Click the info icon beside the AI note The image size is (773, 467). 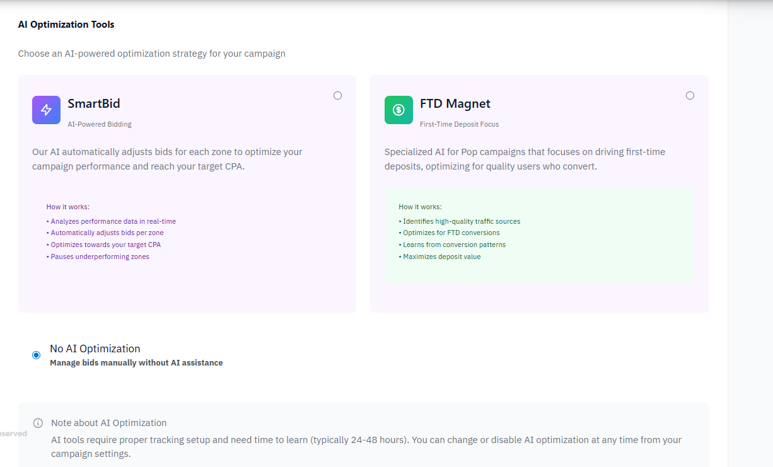[x=38, y=423]
